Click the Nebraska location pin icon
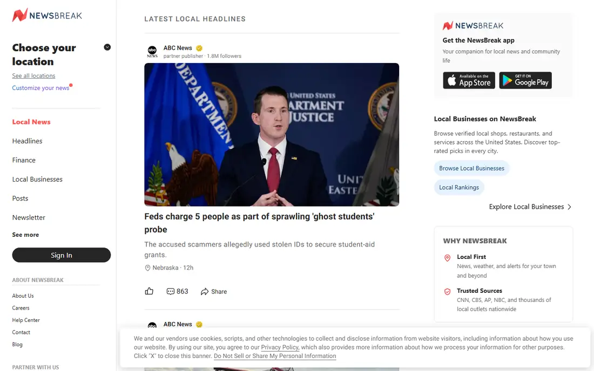 click(x=148, y=268)
